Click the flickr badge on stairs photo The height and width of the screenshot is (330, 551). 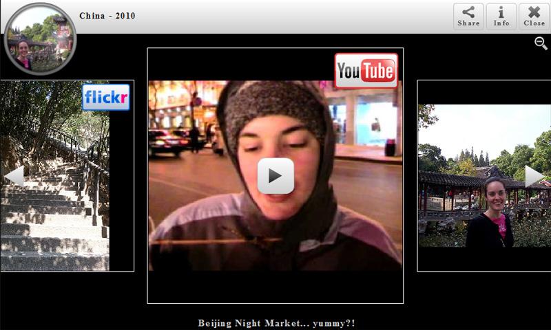[105, 98]
